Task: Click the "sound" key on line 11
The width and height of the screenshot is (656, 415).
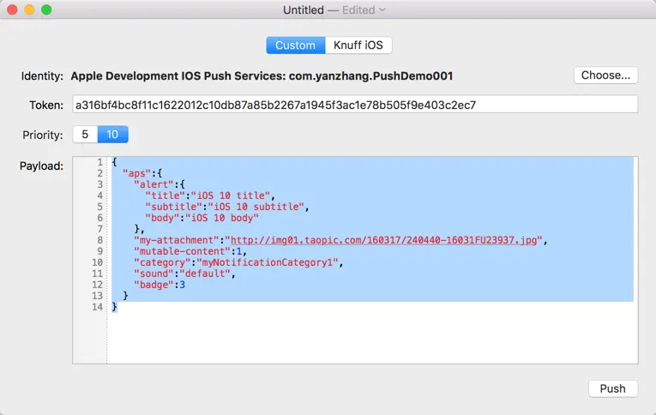Action: [x=153, y=274]
